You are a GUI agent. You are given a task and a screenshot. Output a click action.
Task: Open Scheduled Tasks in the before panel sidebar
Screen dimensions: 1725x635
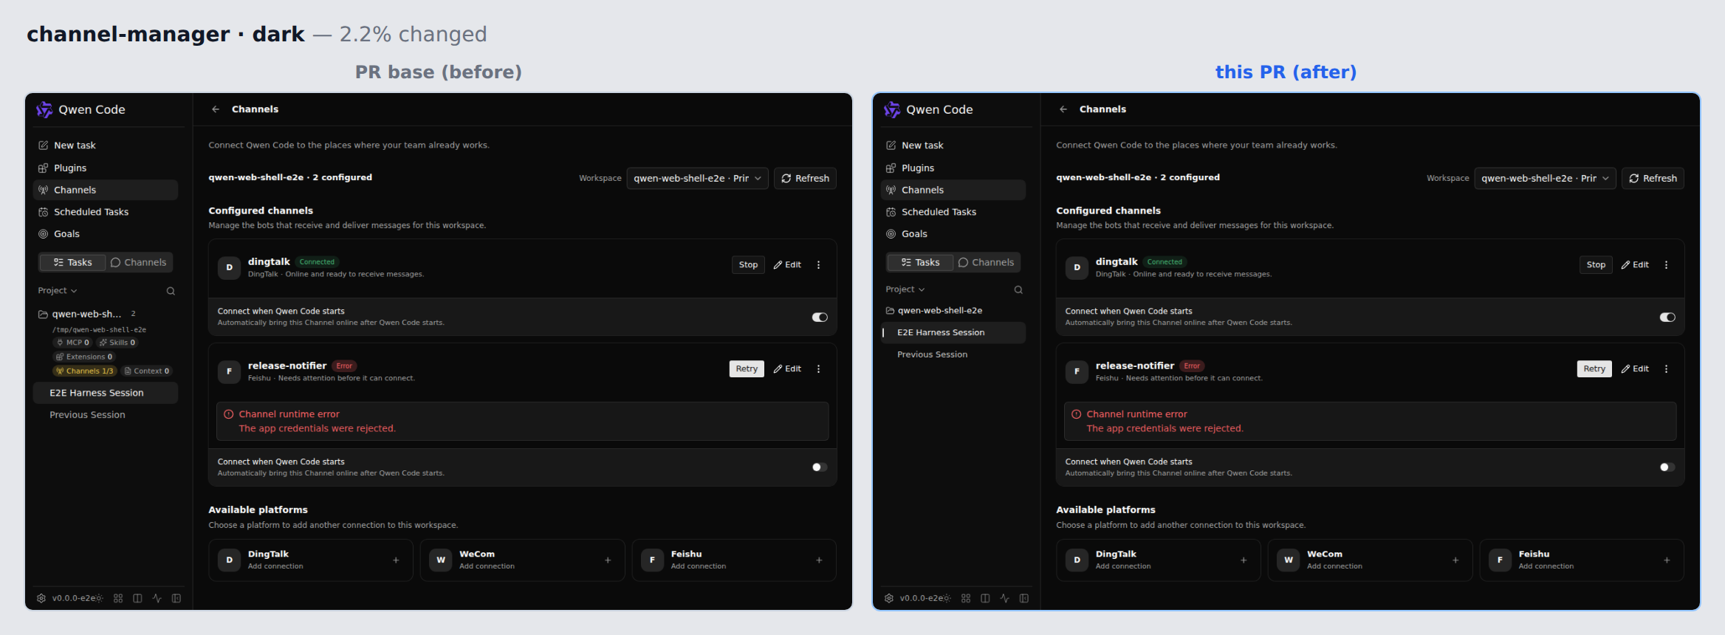click(106, 212)
